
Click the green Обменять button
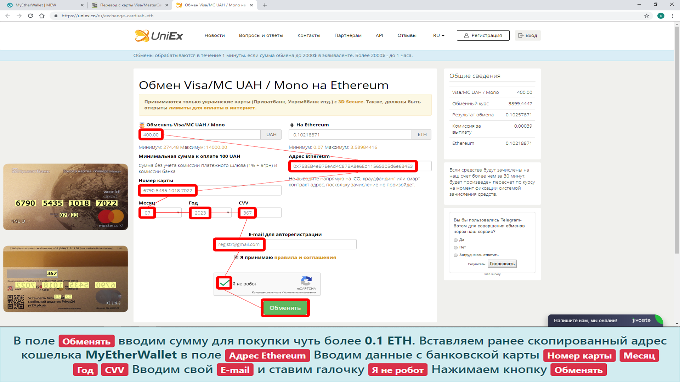coord(285,308)
